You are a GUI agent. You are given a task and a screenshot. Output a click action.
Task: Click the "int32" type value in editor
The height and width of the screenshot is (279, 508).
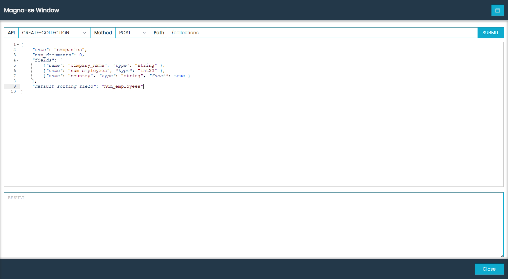click(147, 71)
